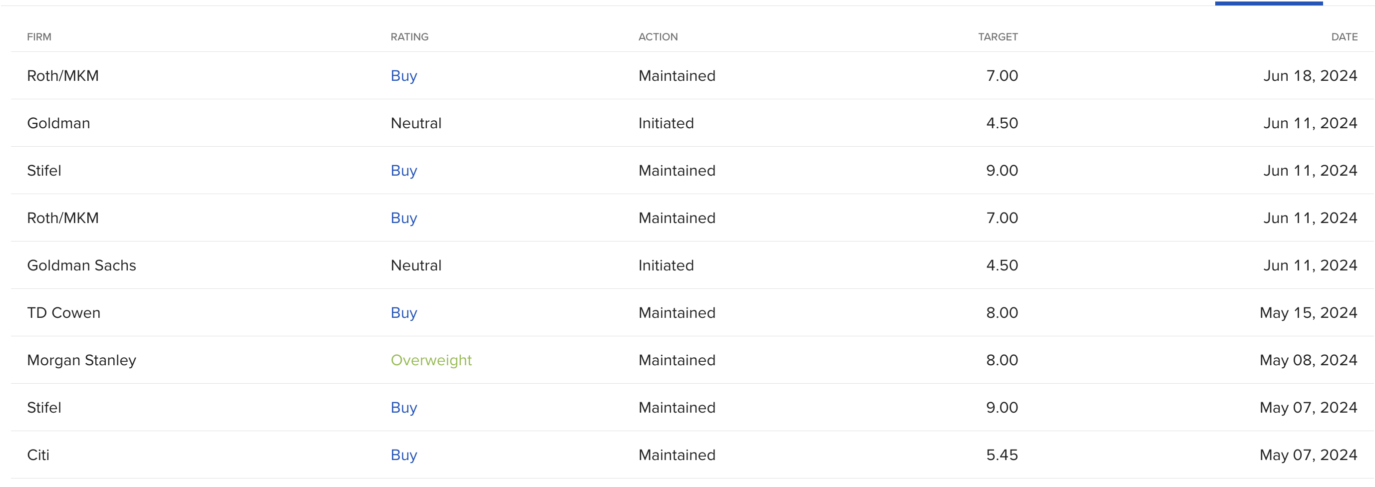Viewport: 1375px width, 487px height.
Task: Click the Buy rating for Jun 11 Roth/MKM
Action: pos(403,218)
